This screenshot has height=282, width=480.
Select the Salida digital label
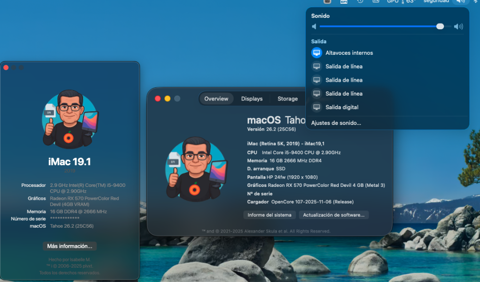342,107
